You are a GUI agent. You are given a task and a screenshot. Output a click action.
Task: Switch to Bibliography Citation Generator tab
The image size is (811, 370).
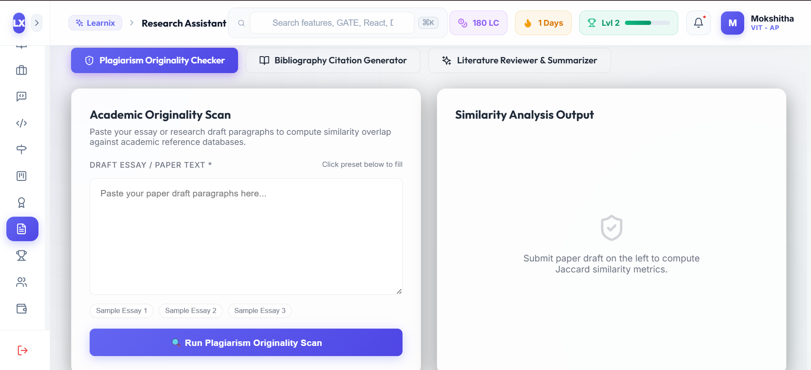point(333,60)
